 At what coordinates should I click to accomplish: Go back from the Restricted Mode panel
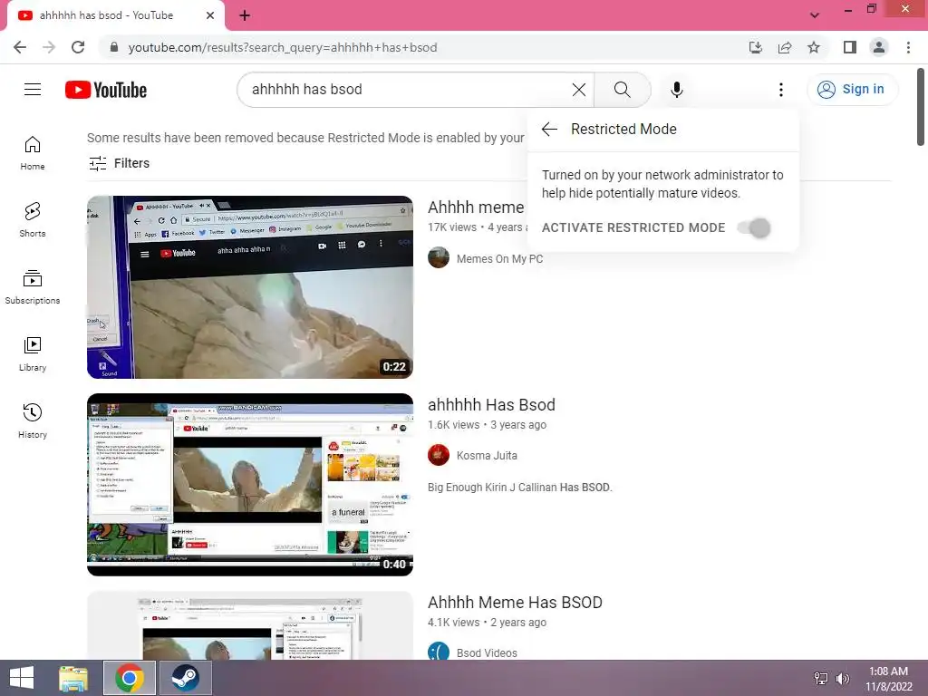tap(549, 129)
